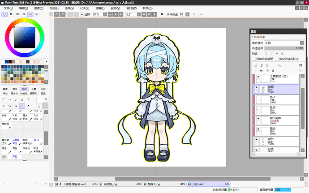The width and height of the screenshot is (309, 193).
Task: Select the lasso selection tool
Action: (10, 100)
